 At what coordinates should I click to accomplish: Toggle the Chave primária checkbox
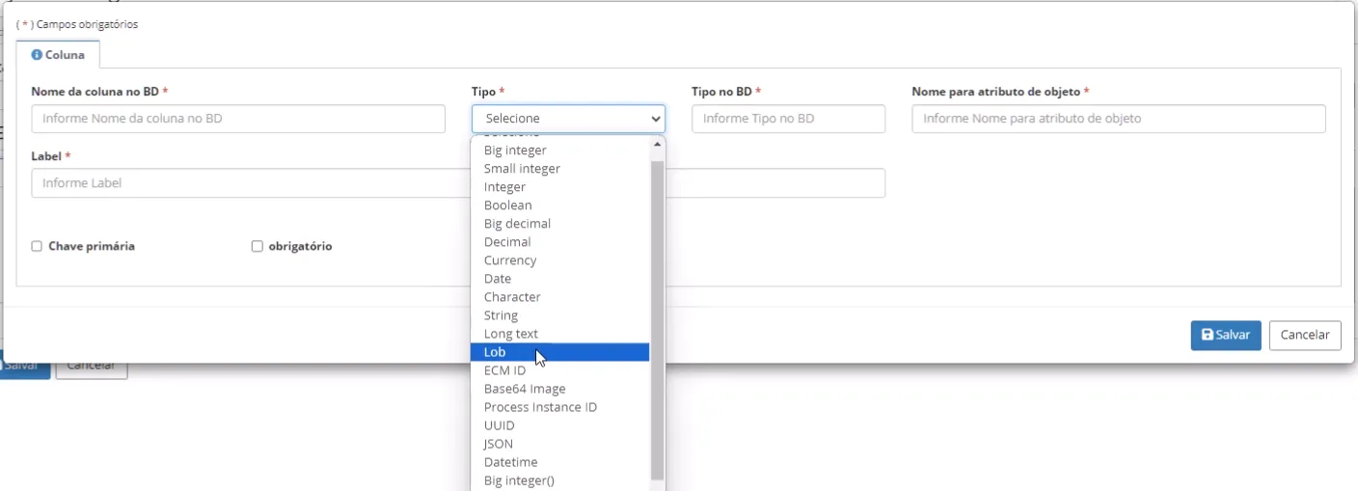point(37,247)
